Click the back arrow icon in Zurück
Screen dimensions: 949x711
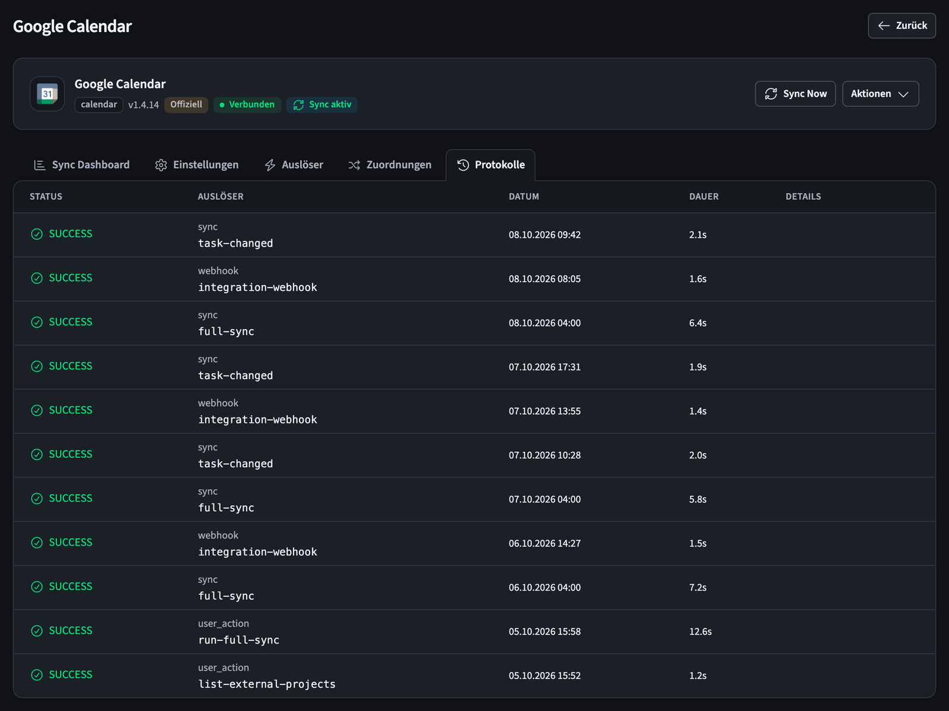[884, 25]
